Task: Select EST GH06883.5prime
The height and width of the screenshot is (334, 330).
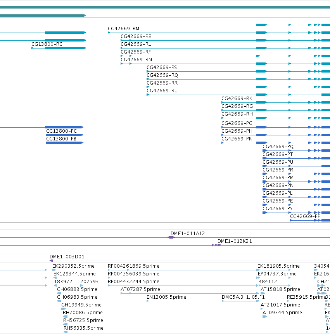Action: pos(77,289)
